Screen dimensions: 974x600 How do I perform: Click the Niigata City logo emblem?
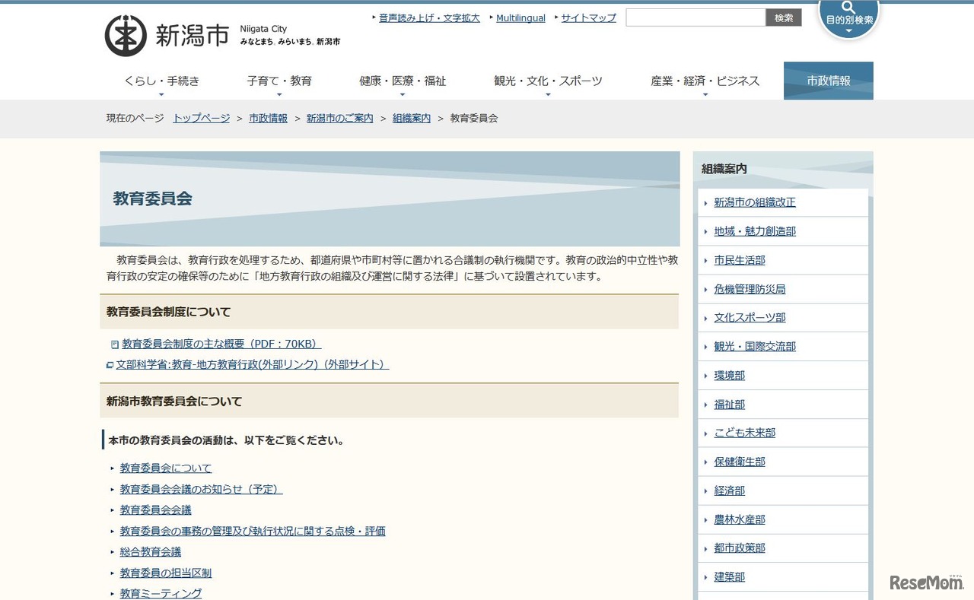pos(126,36)
